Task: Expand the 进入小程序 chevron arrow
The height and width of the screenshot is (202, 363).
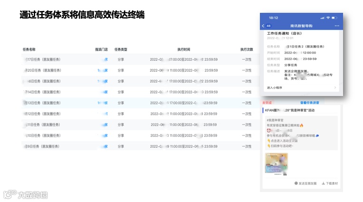Action: point(335,87)
